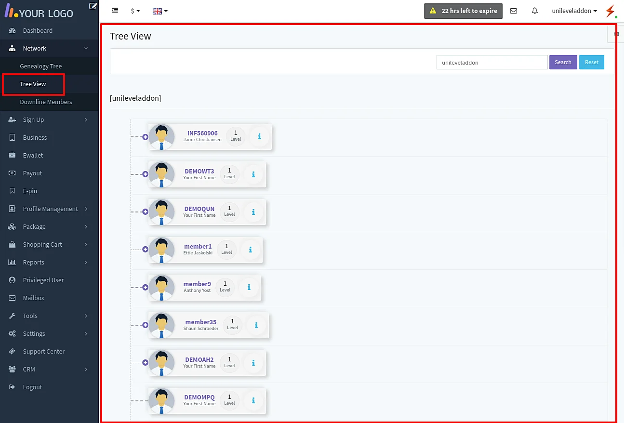Click the Level 1 badge of DEMOQUN
Screen dimensions: 624x423
tap(229, 212)
